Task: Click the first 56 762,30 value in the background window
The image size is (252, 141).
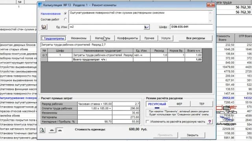Action: (x=243, y=7)
